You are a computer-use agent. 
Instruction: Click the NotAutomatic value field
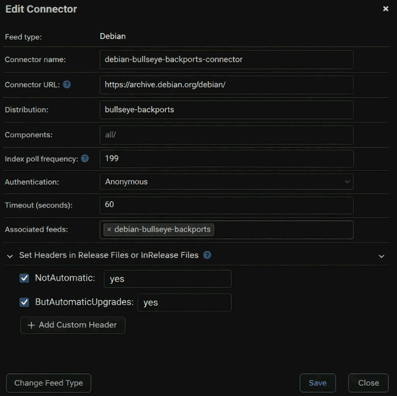coord(168,279)
